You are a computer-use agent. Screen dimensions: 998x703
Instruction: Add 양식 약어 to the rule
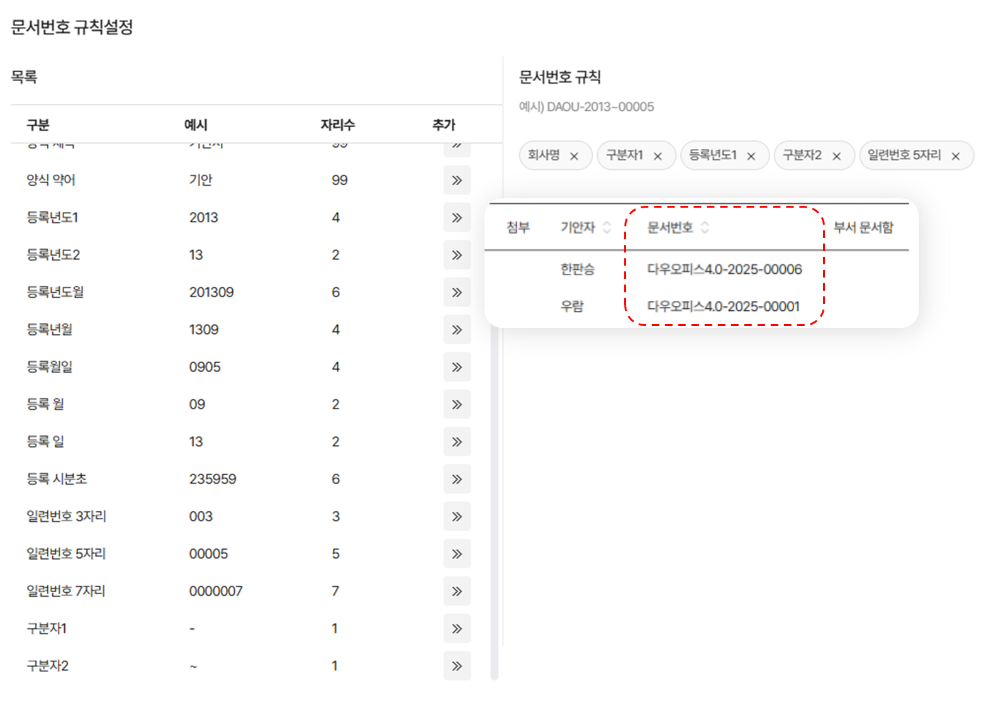point(457,181)
